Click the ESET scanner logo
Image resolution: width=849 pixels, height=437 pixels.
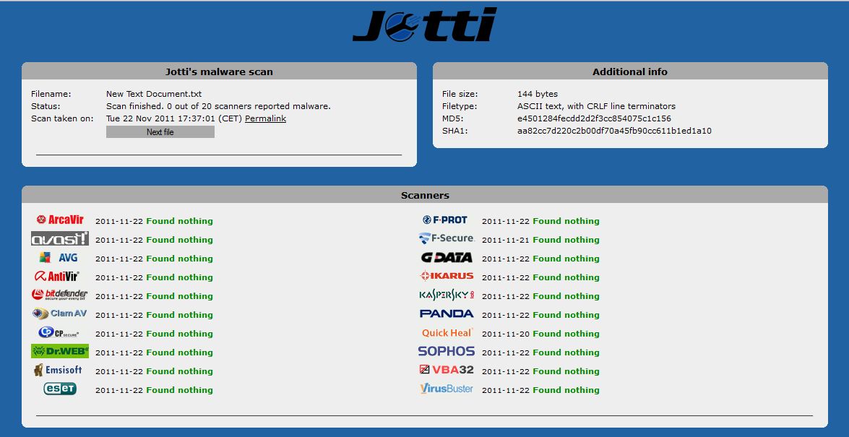coord(60,389)
